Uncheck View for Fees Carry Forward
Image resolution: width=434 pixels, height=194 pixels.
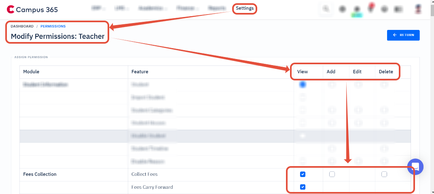pos(303,187)
